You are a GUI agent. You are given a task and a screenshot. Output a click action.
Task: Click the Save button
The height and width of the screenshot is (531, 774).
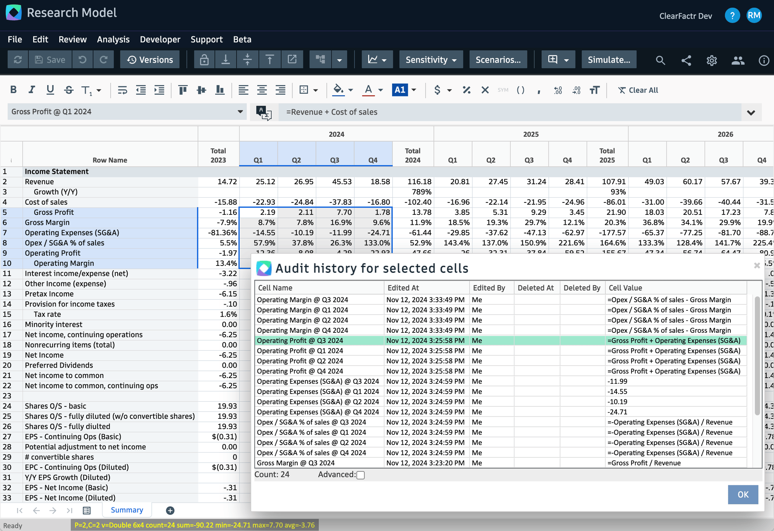click(50, 60)
